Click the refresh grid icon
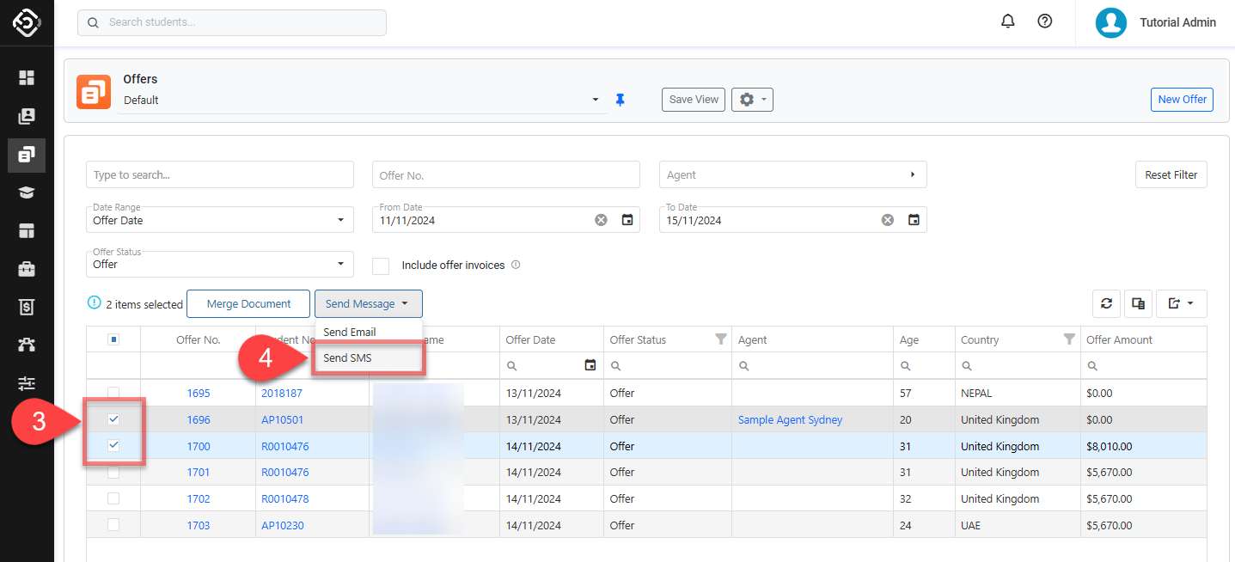1235x562 pixels. (x=1107, y=303)
